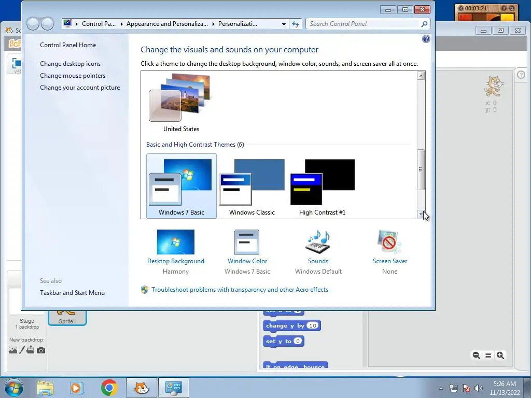
Task: Expand arrow after Control Panel breadcrumb
Action: 121,24
